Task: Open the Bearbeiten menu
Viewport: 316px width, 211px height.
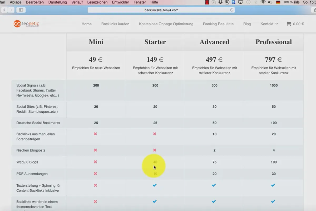Action: [x=35, y=2]
